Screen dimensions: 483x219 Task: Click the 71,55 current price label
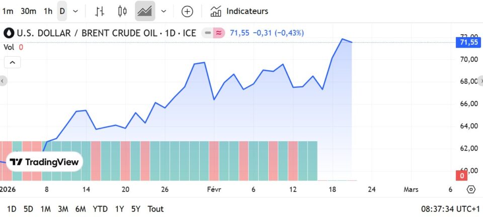tap(468, 42)
